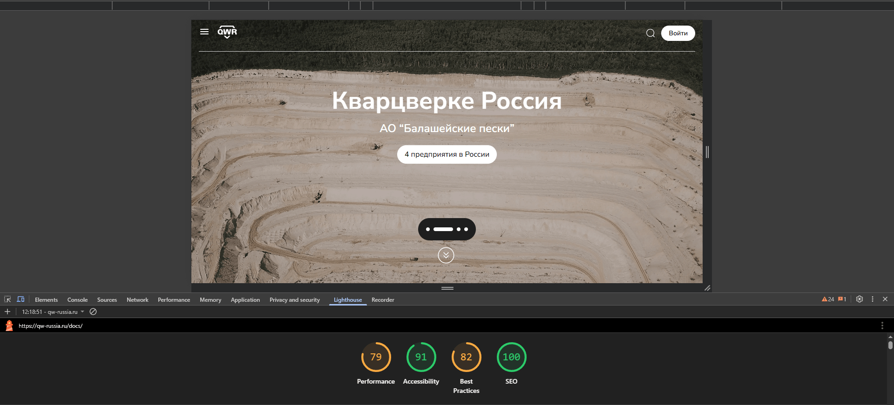Open the Console tab
Screen dimensions: 894x405
click(77, 300)
